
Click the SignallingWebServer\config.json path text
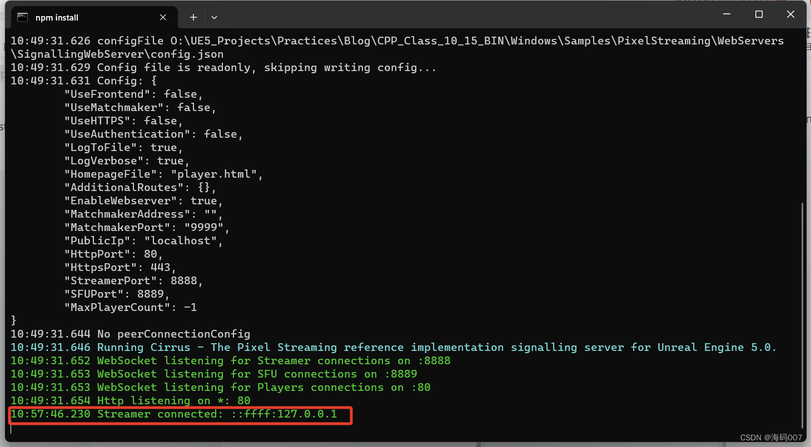(117, 54)
